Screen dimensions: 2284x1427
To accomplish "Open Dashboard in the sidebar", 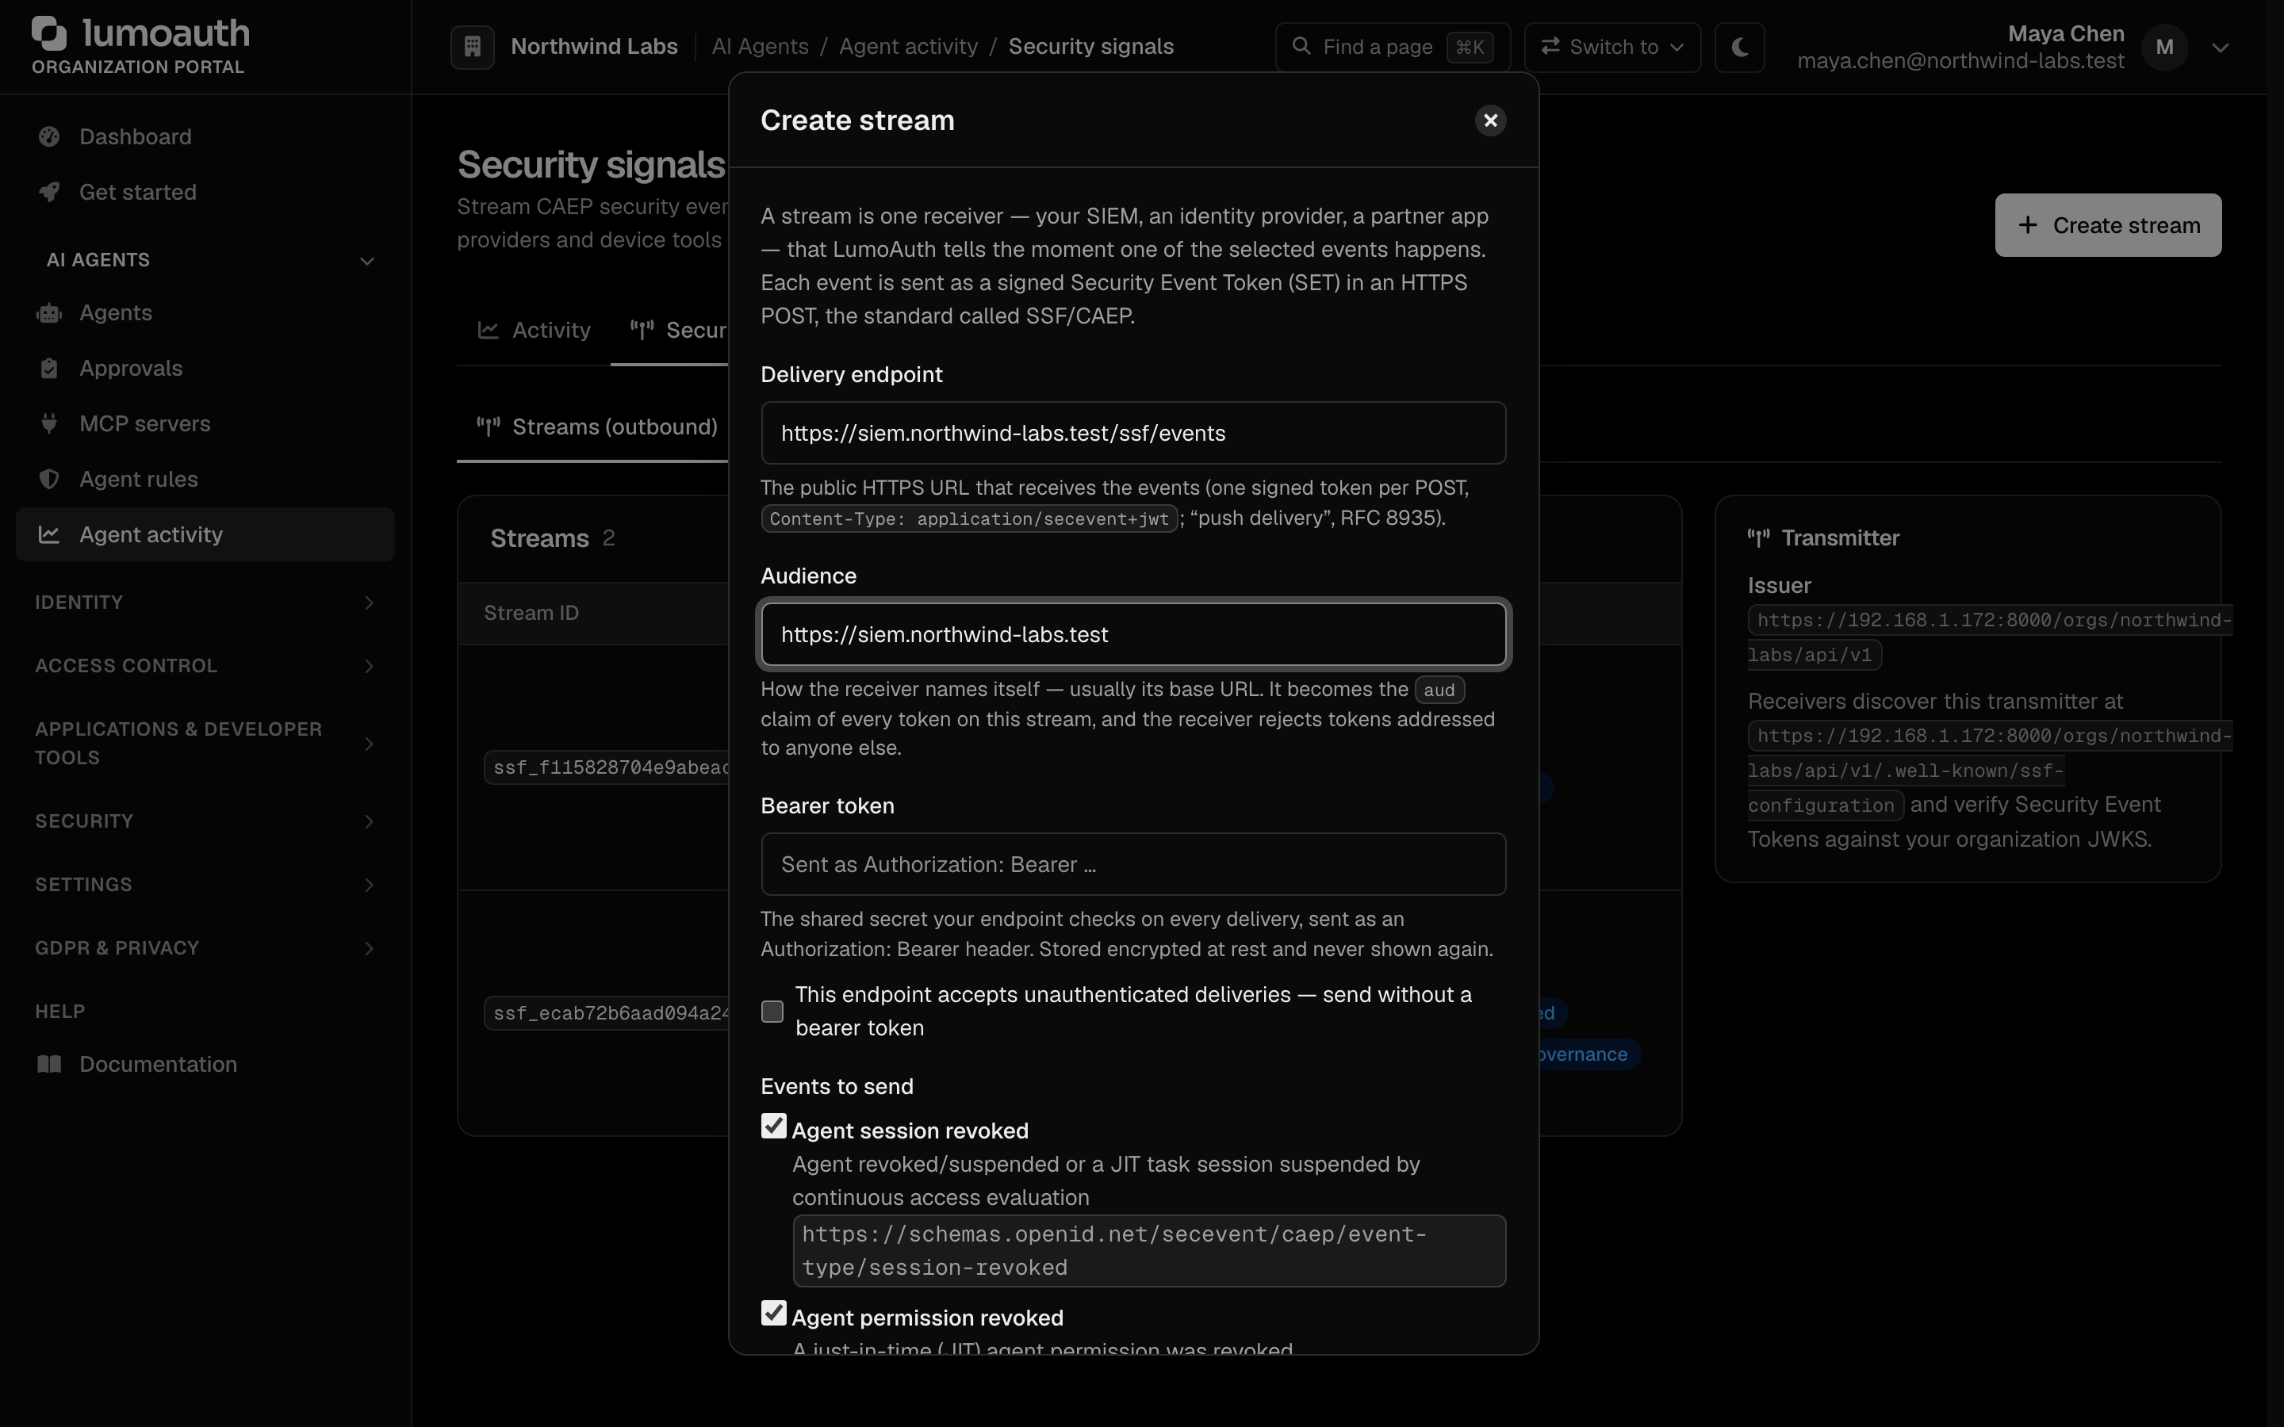I will click(205, 137).
